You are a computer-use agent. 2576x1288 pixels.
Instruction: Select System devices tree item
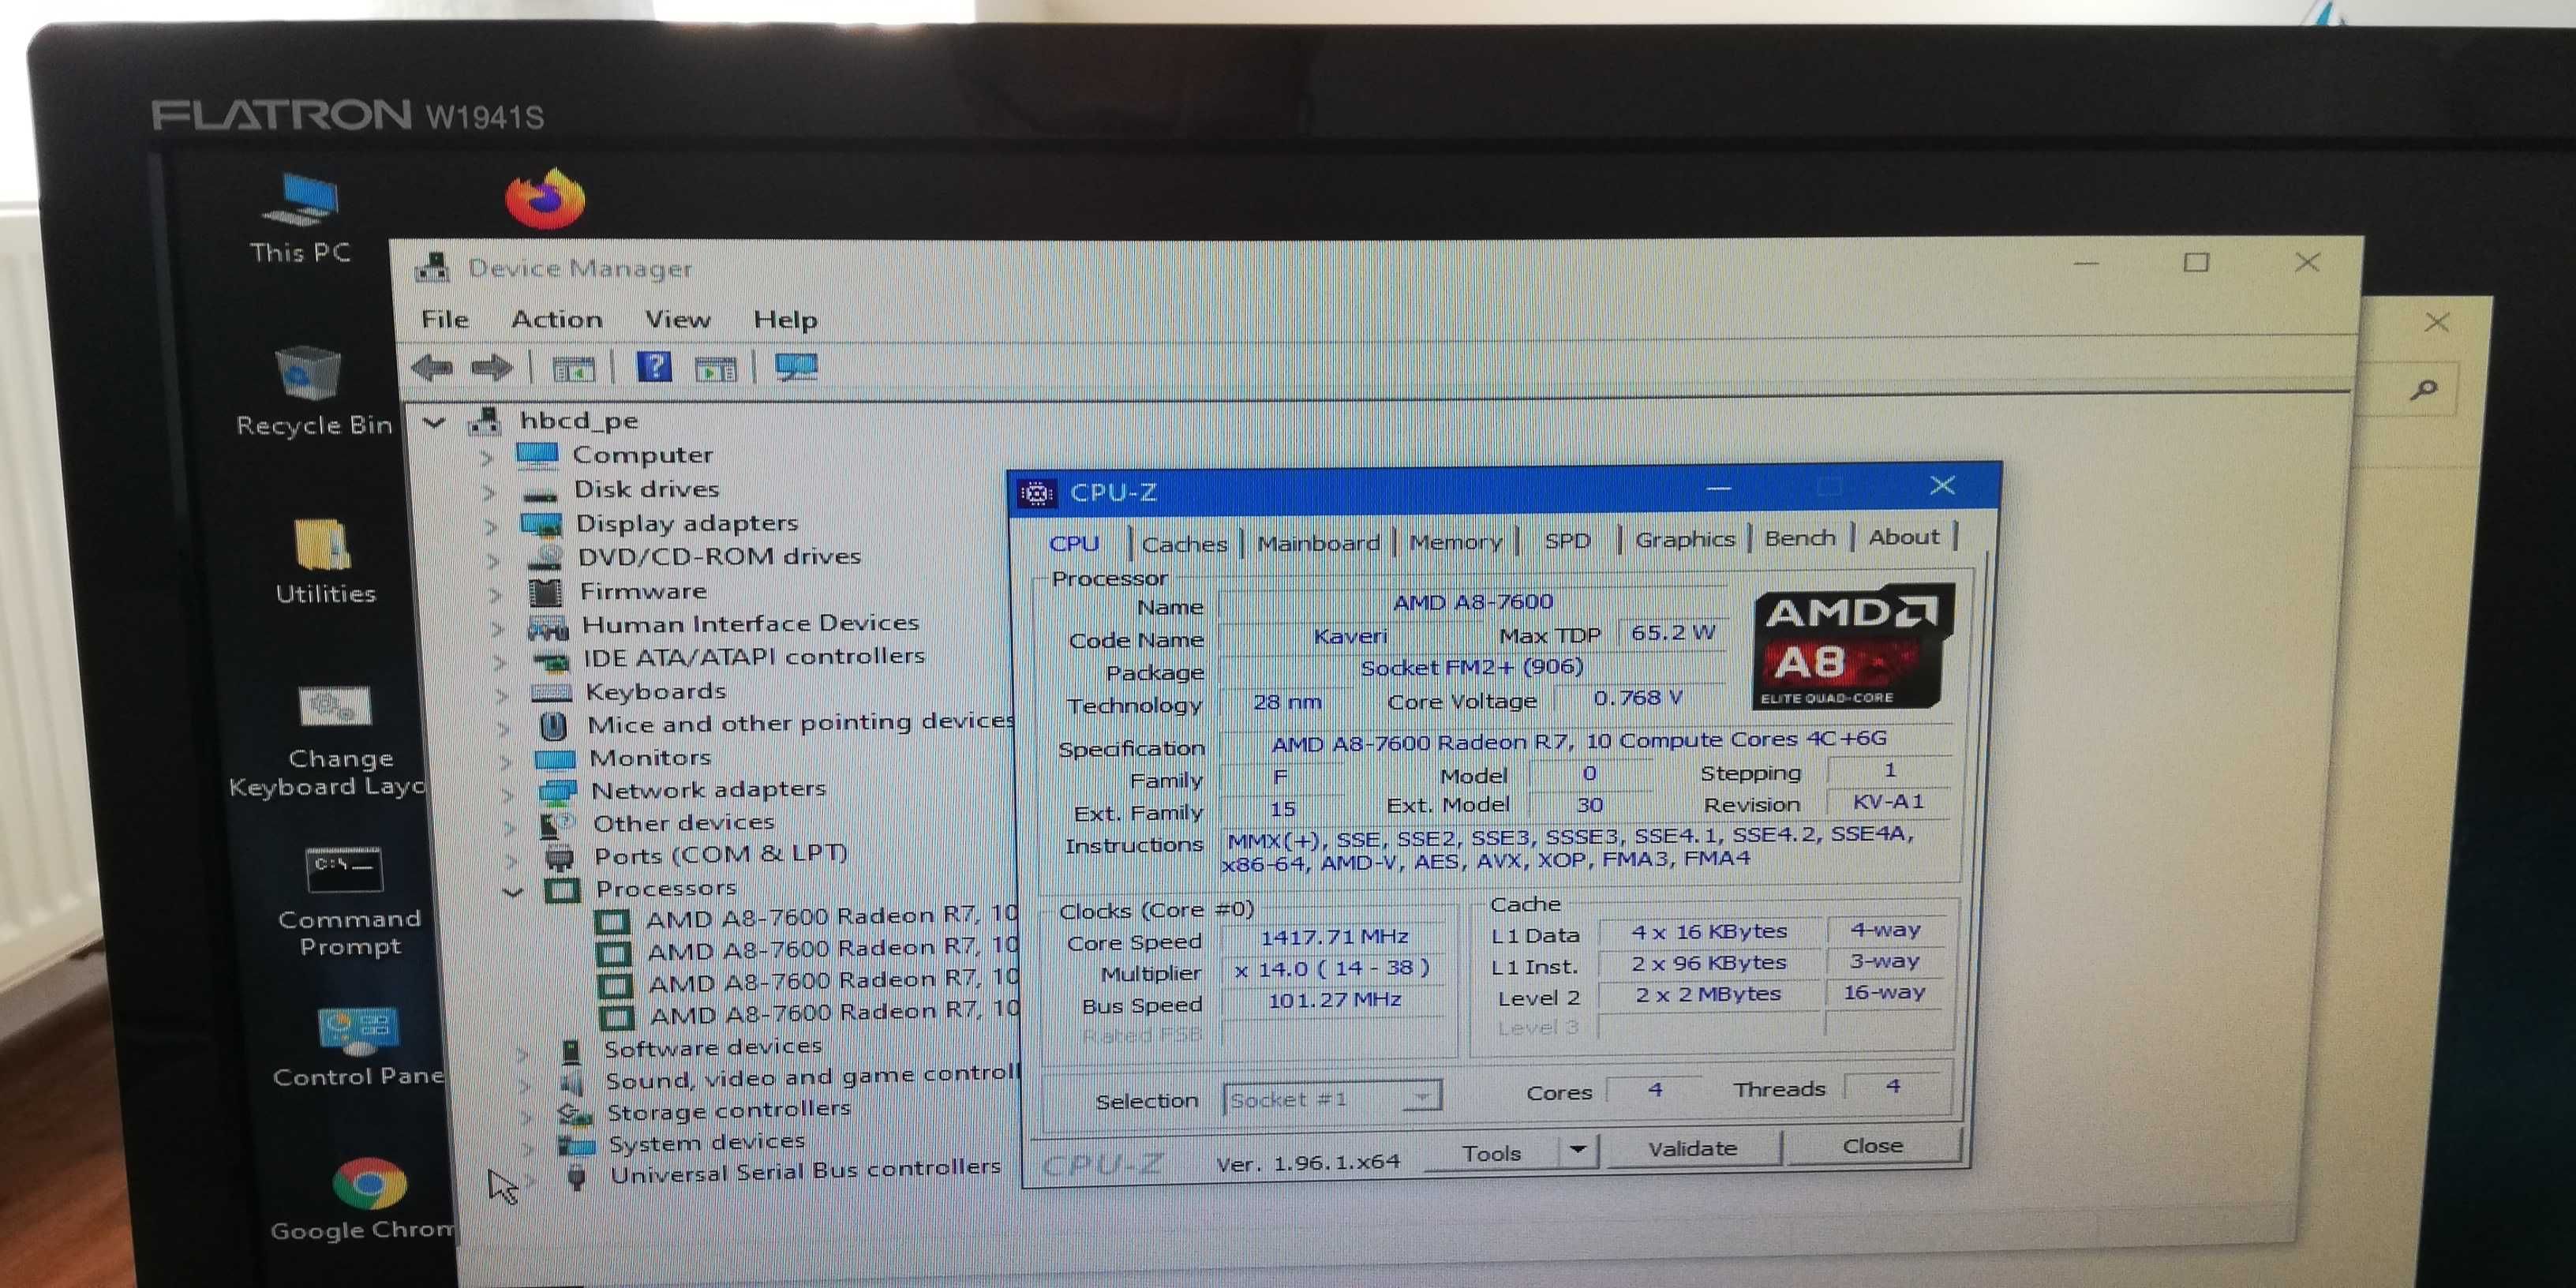706,1143
